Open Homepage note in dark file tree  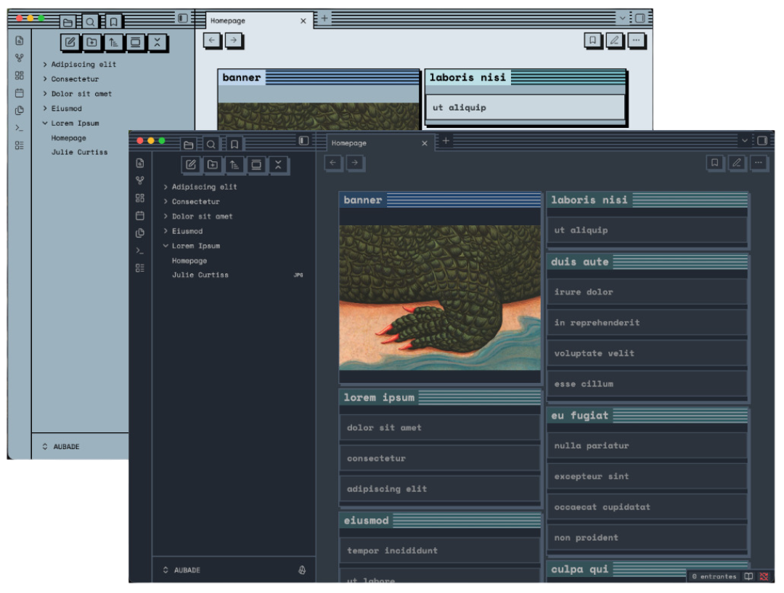click(x=189, y=261)
